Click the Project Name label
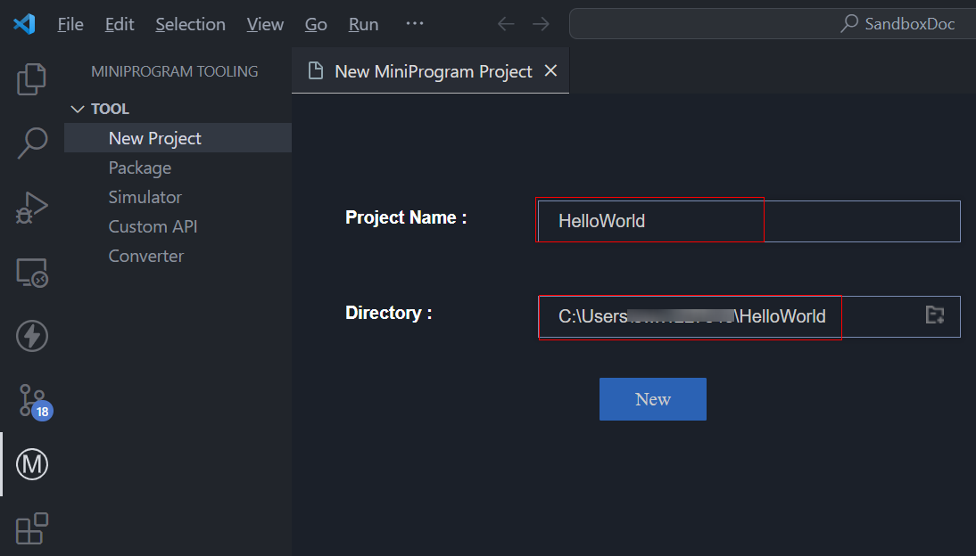The image size is (976, 556). tap(406, 217)
